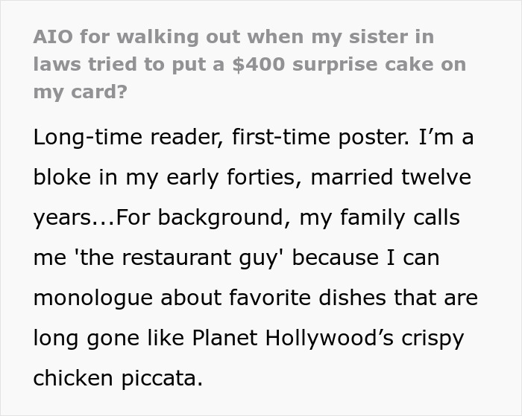This screenshot has width=522, height=416.
Task: Click the word "monologue" in the post
Action: tap(93, 298)
